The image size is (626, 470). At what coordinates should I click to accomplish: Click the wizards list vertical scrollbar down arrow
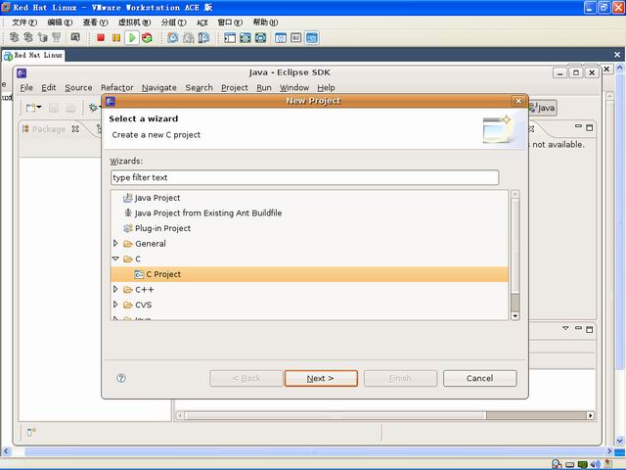(x=515, y=315)
